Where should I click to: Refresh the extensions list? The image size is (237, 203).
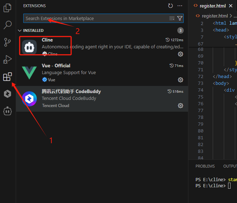click(171, 6)
